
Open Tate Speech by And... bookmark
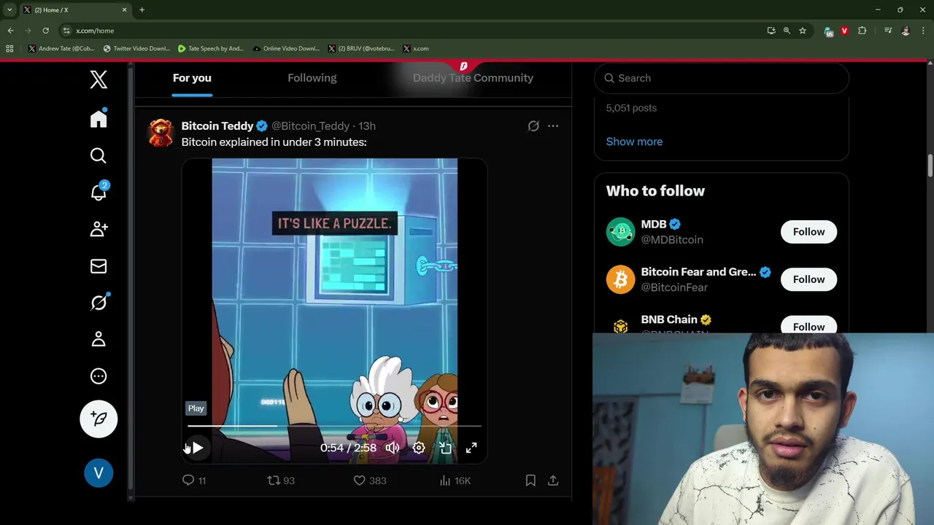211,49
